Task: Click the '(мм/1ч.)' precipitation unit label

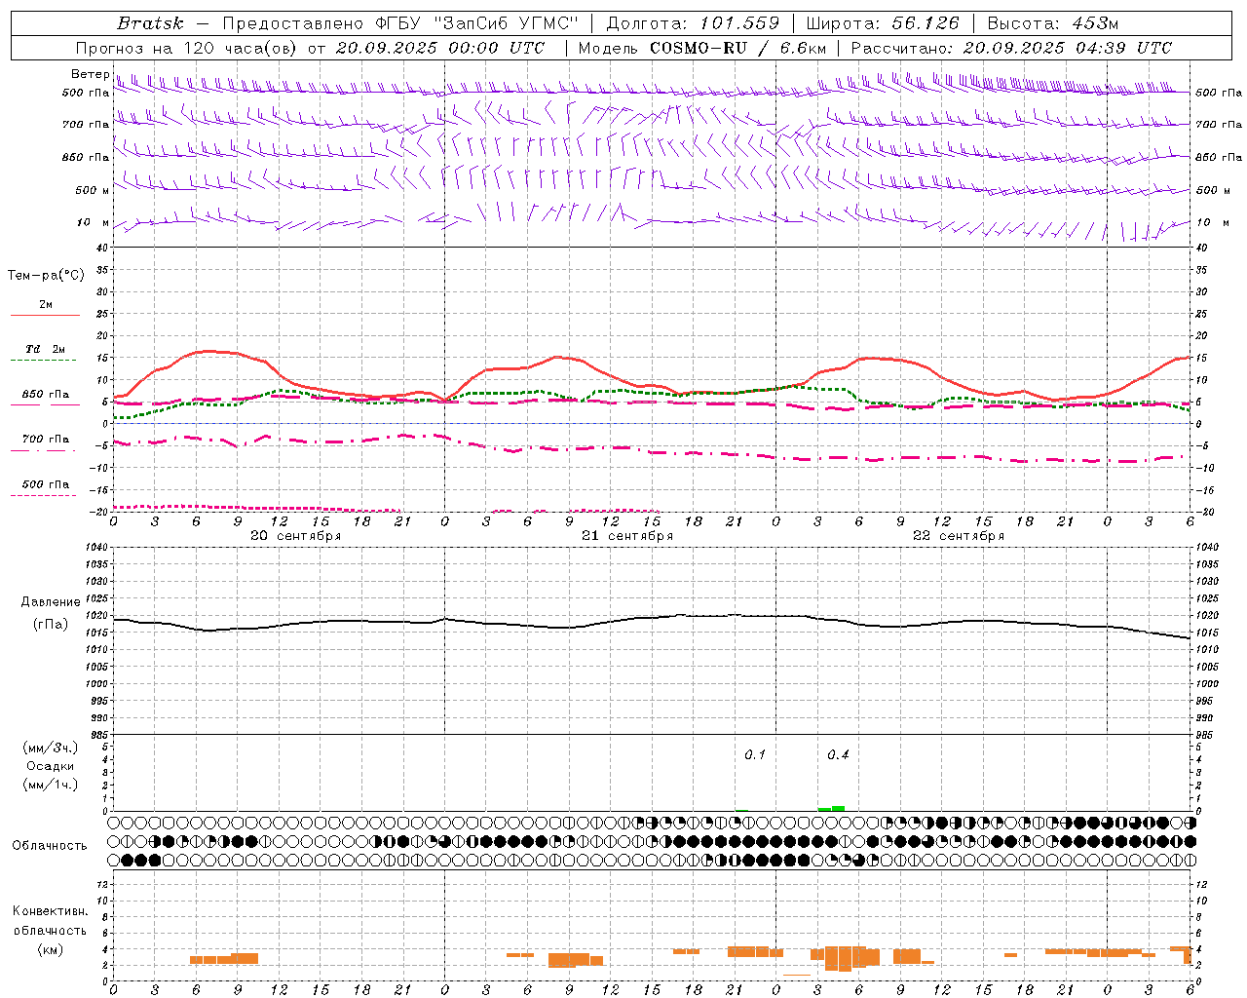Action: point(51,785)
